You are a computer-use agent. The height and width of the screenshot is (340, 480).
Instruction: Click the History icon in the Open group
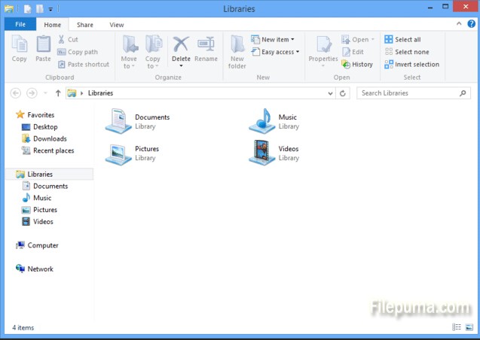(x=357, y=65)
